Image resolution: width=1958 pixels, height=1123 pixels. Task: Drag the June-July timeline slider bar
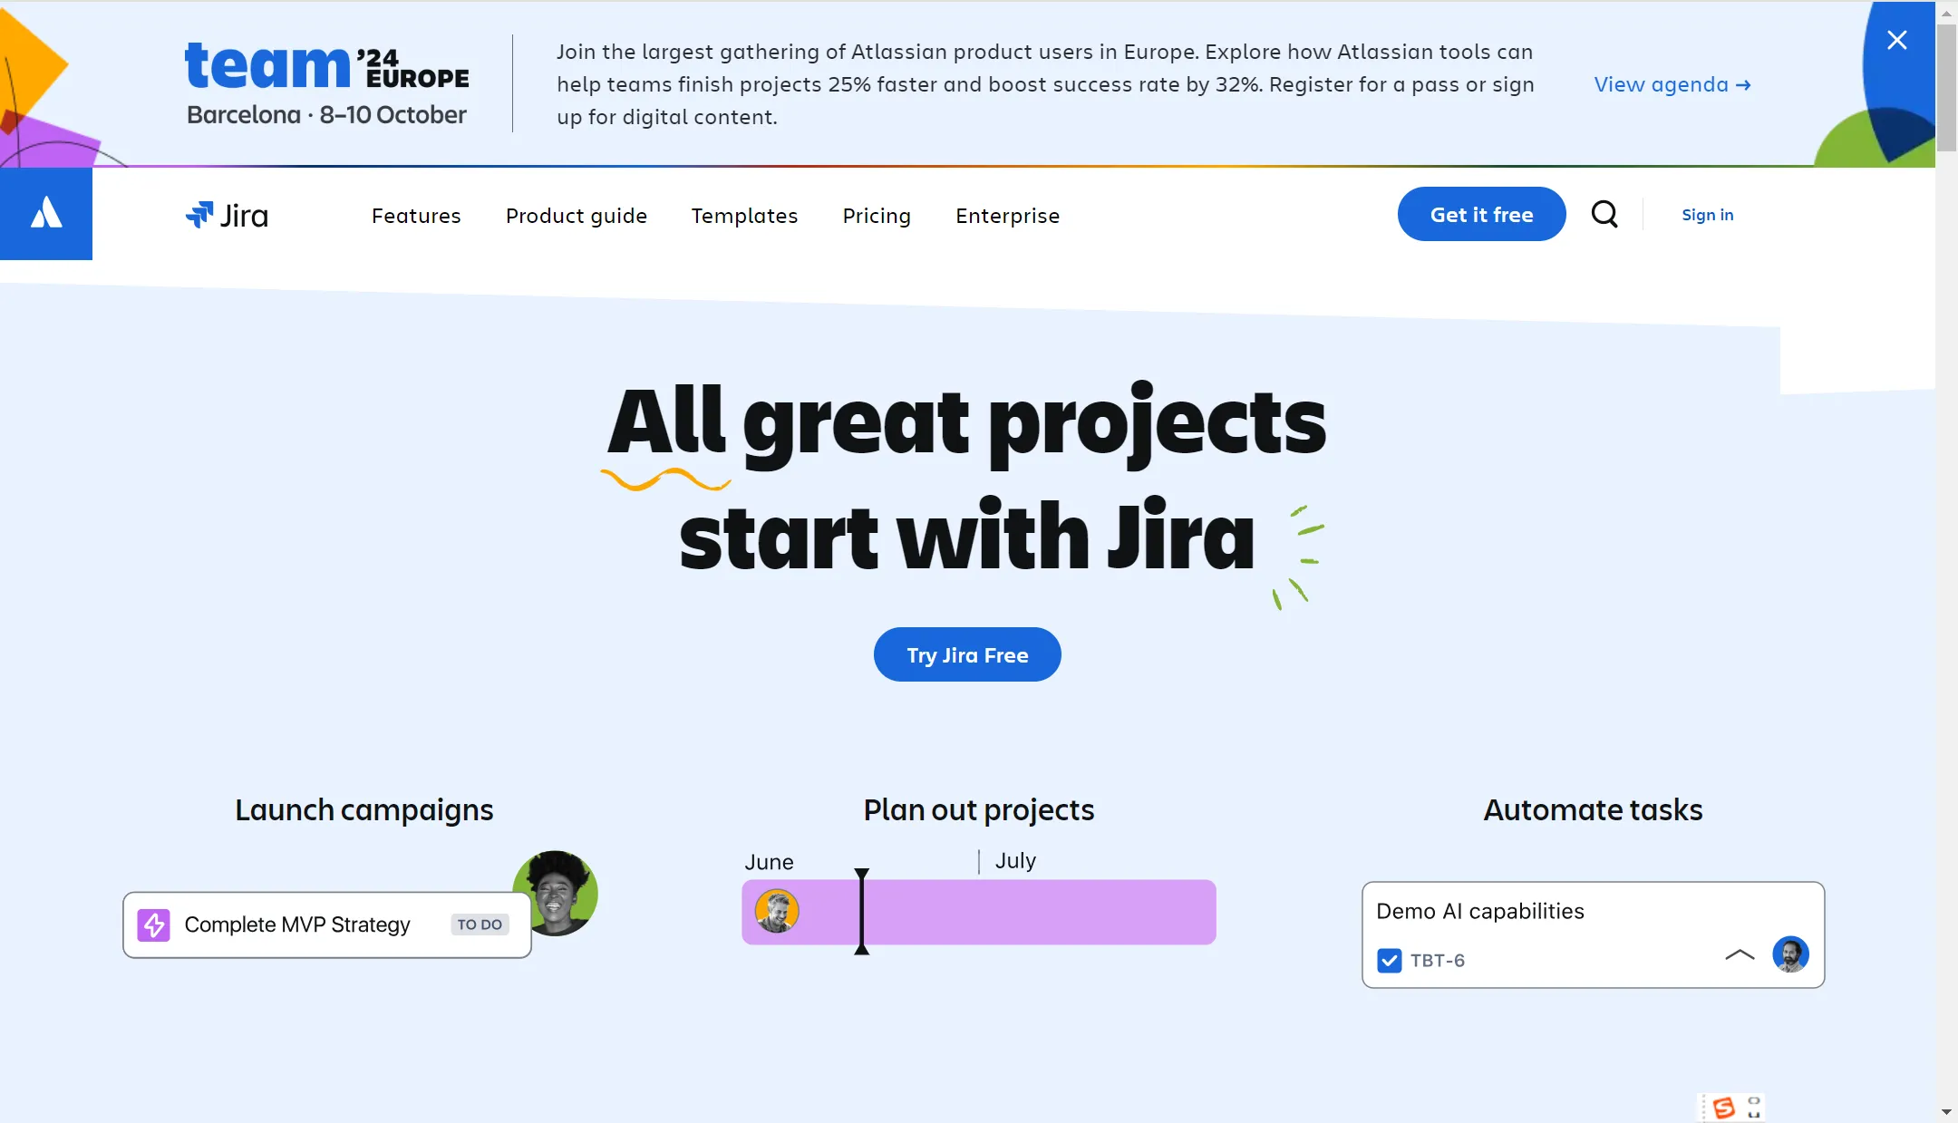coord(860,912)
